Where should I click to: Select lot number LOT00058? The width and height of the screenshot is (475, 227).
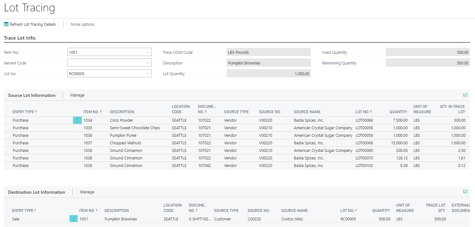(364, 135)
